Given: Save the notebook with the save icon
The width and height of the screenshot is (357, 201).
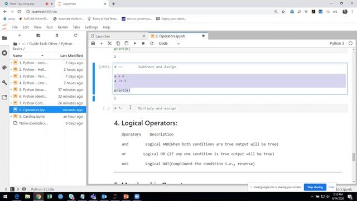Looking at the screenshot, I should (93, 44).
